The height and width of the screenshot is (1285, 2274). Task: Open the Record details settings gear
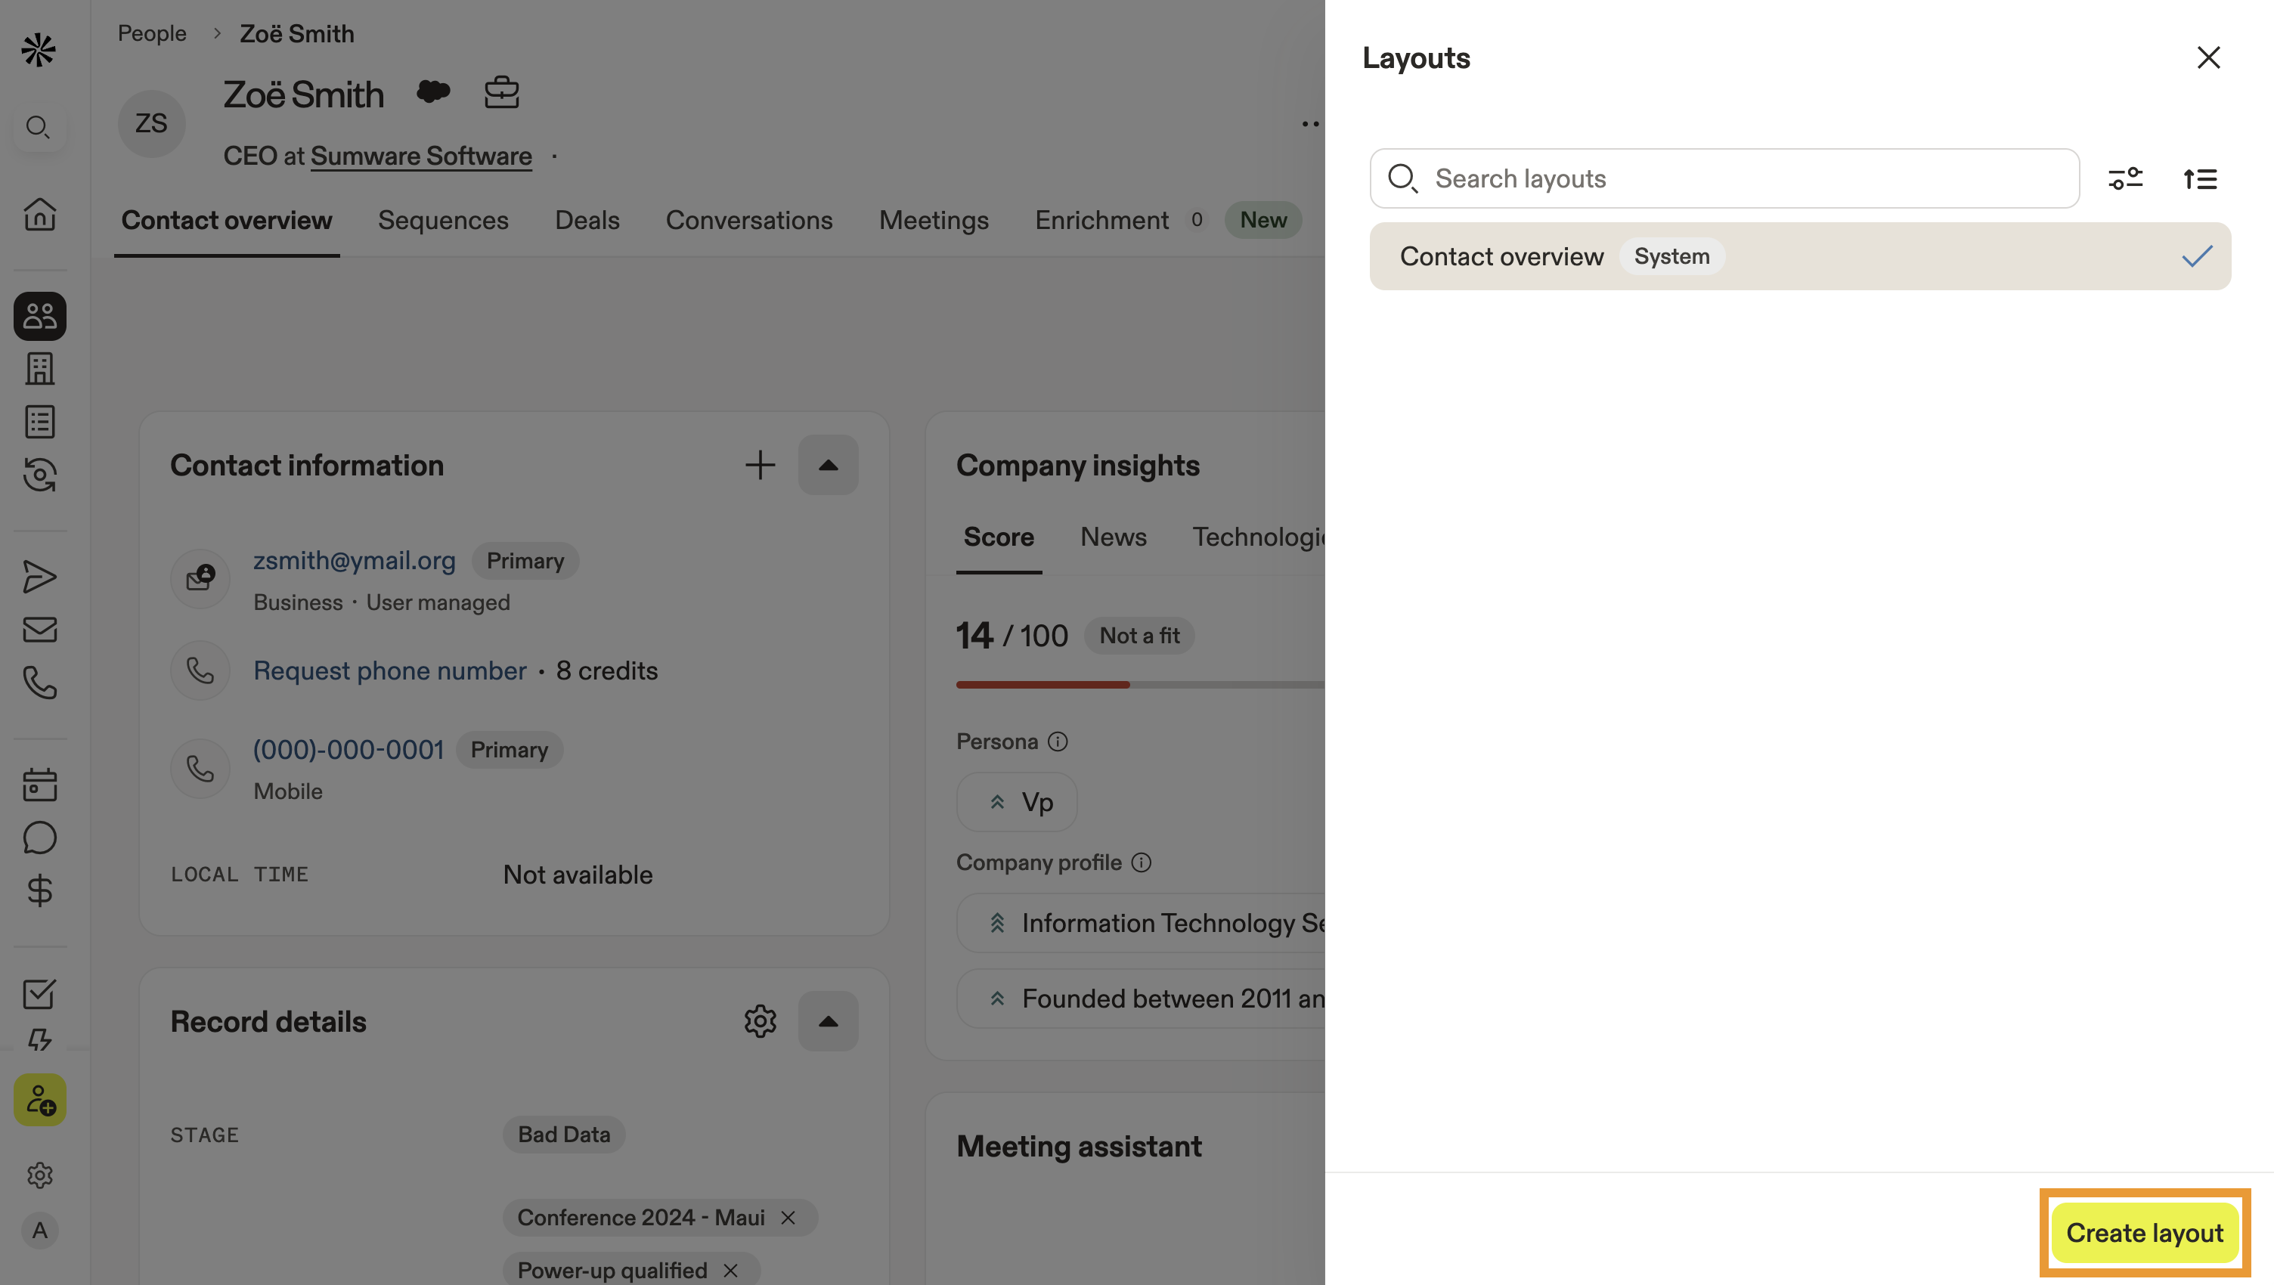pyautogui.click(x=759, y=1021)
